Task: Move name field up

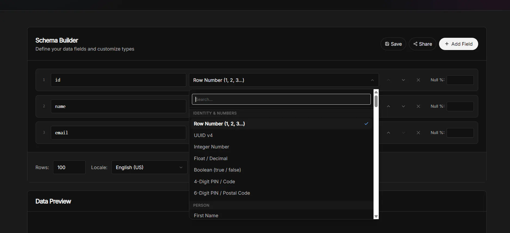Action: [x=388, y=106]
